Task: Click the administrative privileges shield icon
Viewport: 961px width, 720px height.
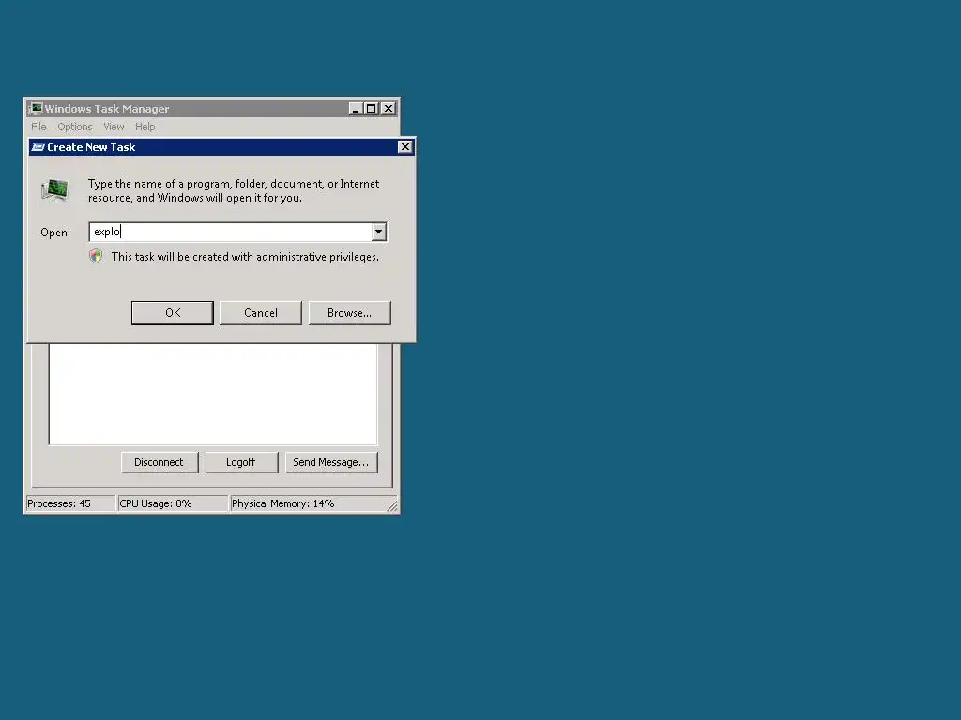Action: pos(96,256)
